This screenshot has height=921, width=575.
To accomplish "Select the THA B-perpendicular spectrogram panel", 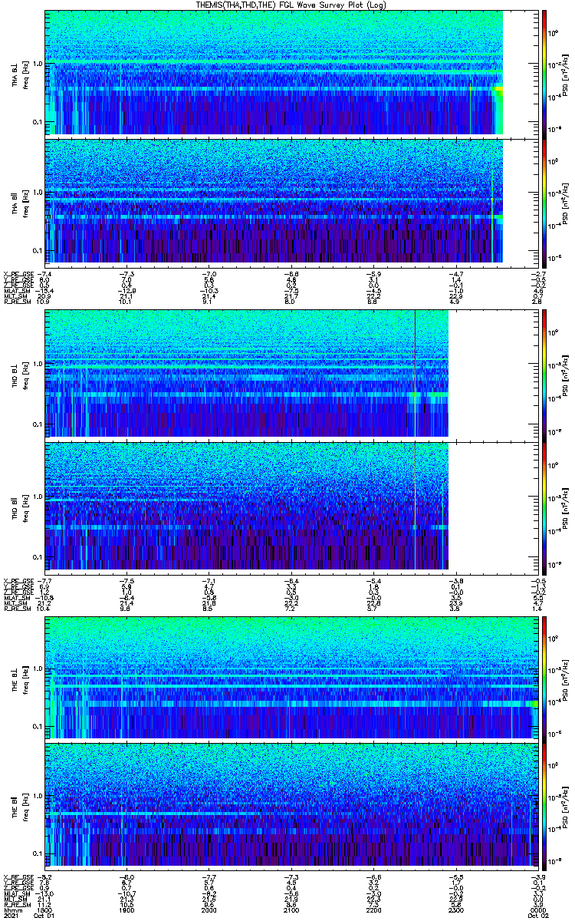I will click(290, 73).
